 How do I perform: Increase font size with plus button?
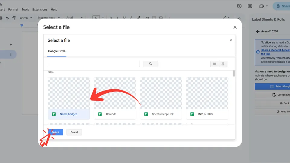(x=103, y=18)
